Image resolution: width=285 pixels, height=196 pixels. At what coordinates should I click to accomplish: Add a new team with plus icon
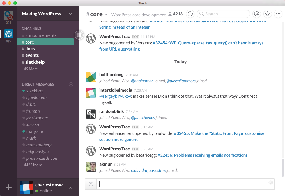(x=9, y=187)
